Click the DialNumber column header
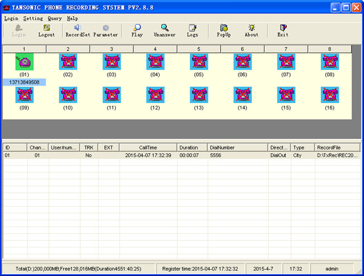Image resolution: width=364 pixels, height=276 pixels. [x=237, y=147]
